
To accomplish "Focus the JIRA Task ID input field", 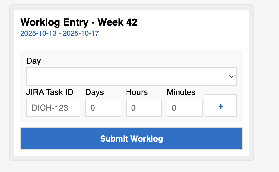I will click(53, 108).
